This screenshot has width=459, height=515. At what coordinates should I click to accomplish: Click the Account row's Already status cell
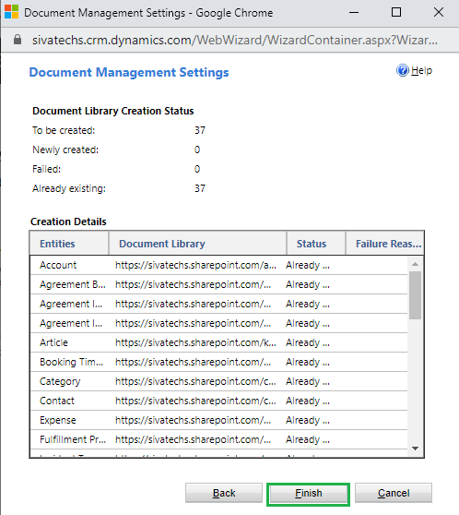click(x=308, y=265)
